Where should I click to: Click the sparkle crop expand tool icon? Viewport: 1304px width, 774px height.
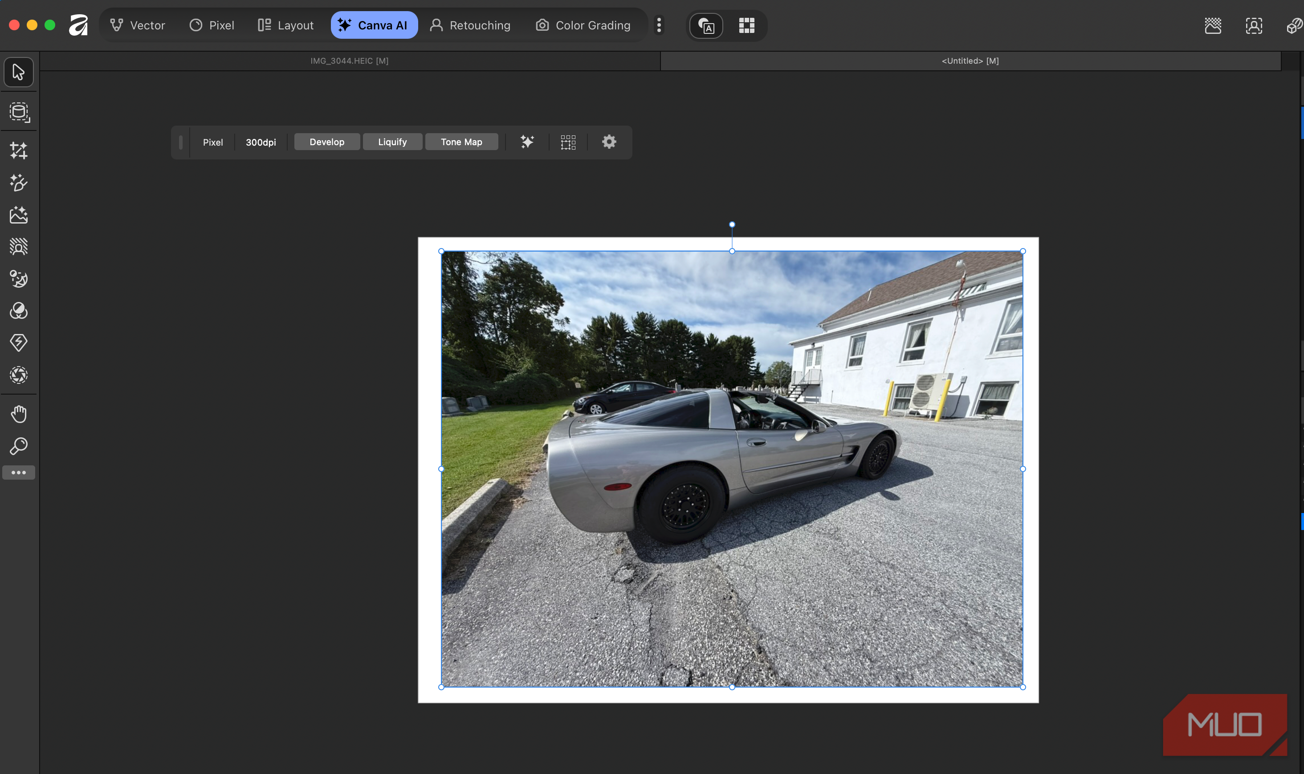click(19, 150)
